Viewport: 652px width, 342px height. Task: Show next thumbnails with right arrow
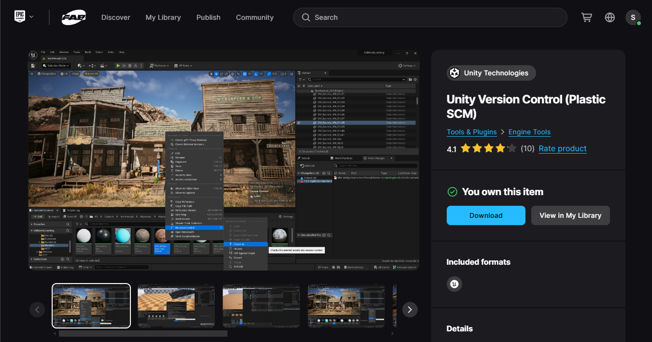coord(410,310)
